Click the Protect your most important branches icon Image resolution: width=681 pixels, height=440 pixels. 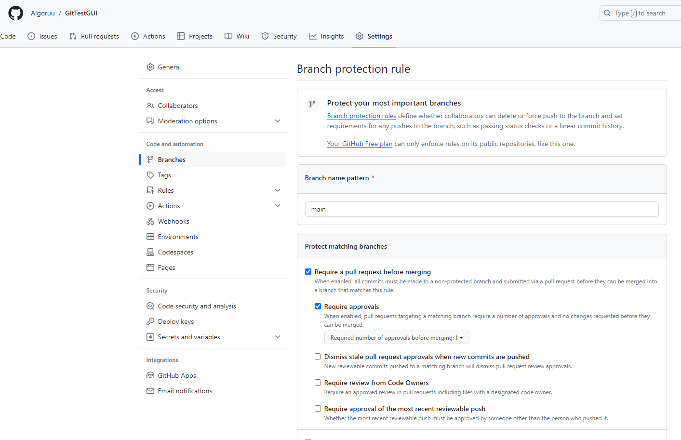(x=312, y=104)
